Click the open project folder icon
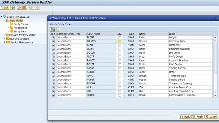This screenshot has width=219, height=123. click(7, 8)
